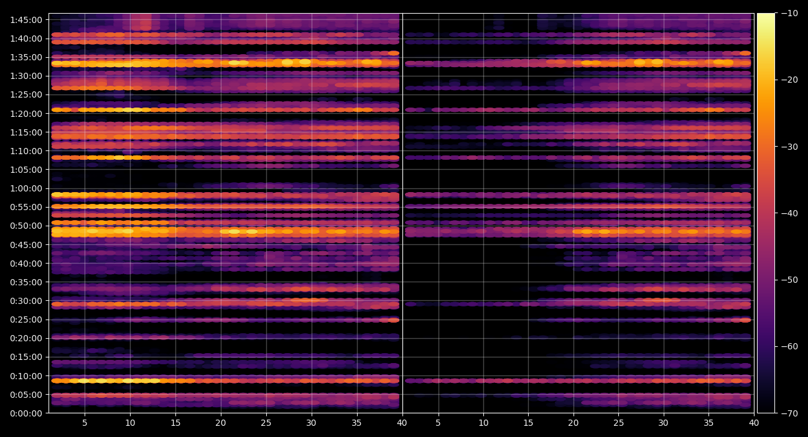
Task: Select the −40 colorbar tick label
Action: click(789, 213)
